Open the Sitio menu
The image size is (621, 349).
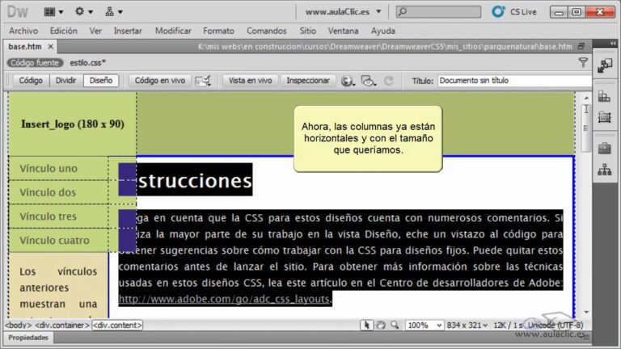pos(308,31)
